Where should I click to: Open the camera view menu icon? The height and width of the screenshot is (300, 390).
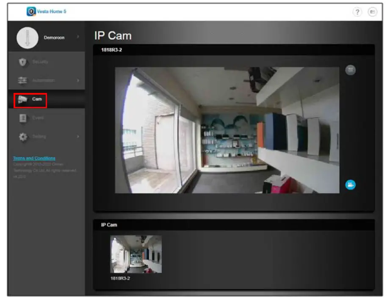(351, 70)
